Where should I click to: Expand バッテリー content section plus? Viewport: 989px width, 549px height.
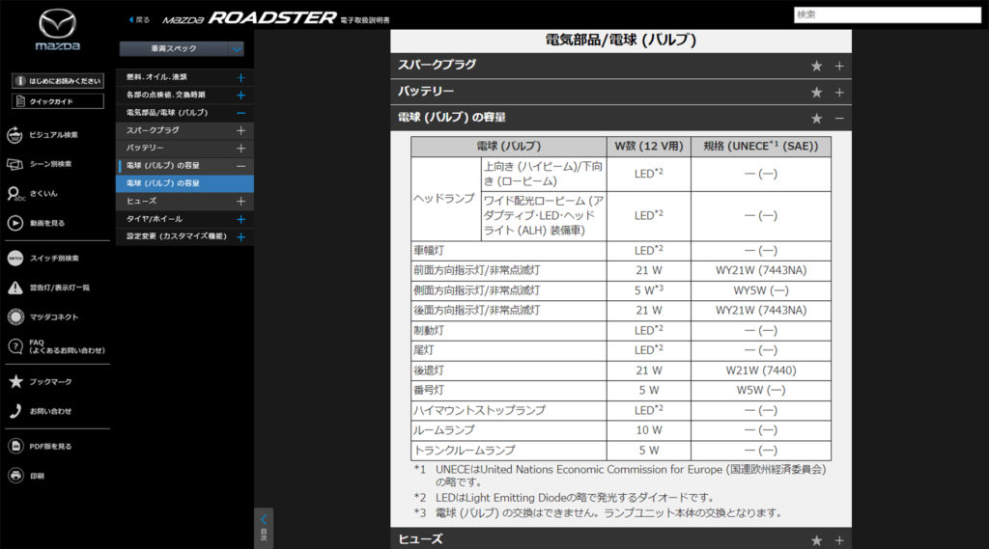(839, 93)
